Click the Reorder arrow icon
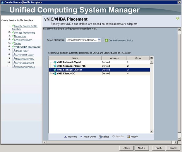Image resolution: width=182 pixels, height=152 pixels. pos(114,137)
